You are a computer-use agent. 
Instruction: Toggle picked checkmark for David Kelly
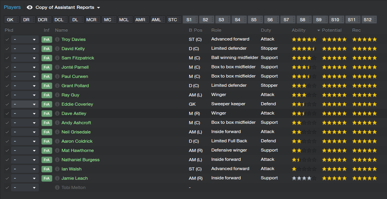click(7, 49)
